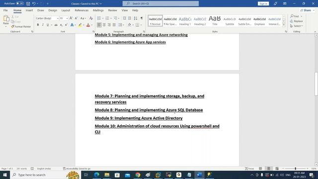318x179 pixels.
Task: Toggle show paragraph marks
Action: point(142,18)
